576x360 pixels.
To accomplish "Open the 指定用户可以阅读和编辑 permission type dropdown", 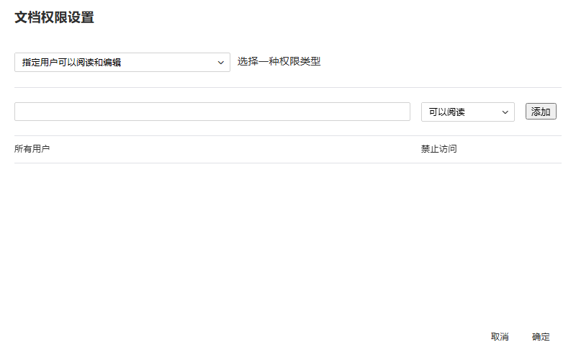I will (122, 63).
